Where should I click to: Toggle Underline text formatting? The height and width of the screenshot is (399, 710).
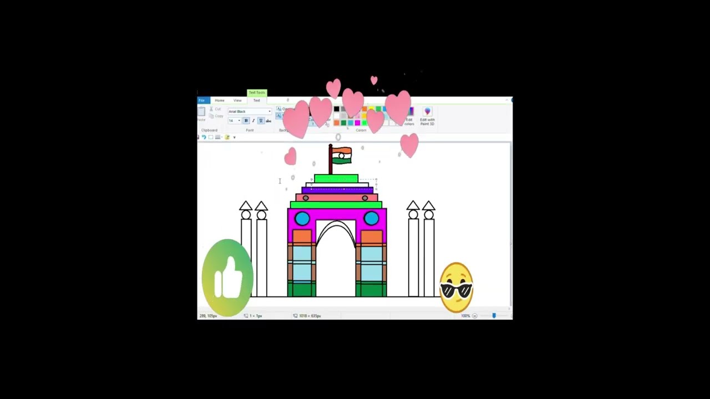click(261, 121)
